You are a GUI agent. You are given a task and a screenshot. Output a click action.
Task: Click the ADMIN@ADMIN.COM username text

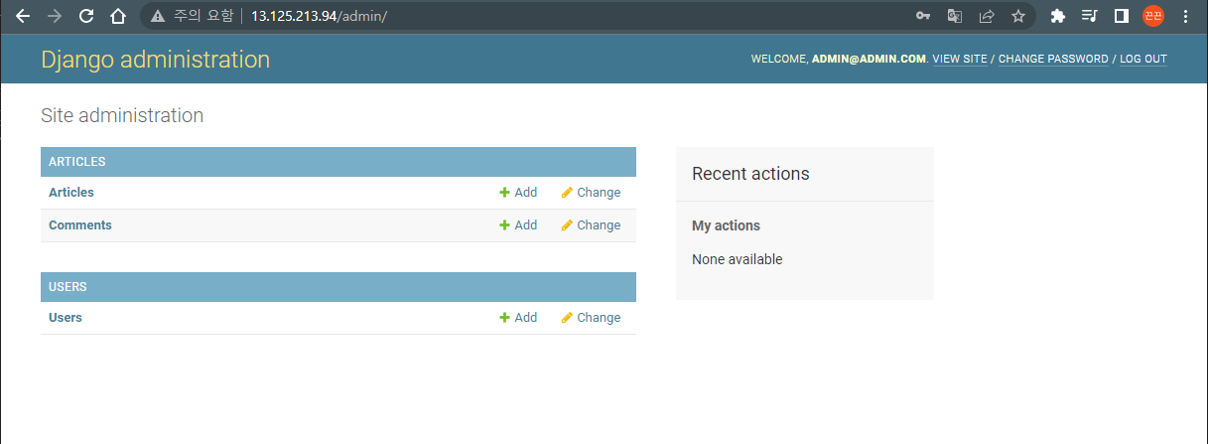(x=869, y=60)
